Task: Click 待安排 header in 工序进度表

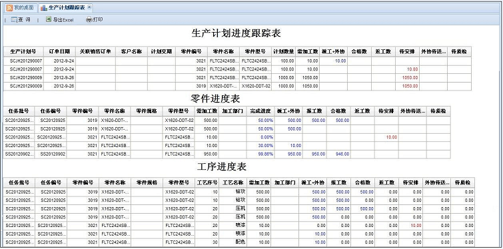Action: tap(410, 182)
